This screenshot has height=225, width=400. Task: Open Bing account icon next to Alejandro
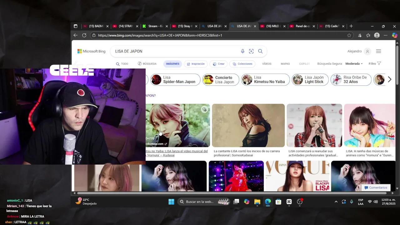point(367,51)
